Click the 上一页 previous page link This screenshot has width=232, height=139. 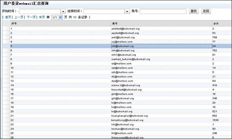(x=19, y=17)
